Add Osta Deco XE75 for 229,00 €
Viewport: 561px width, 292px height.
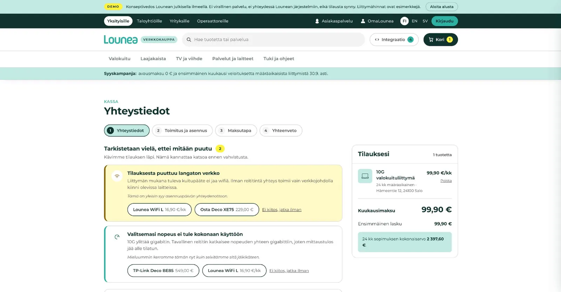[227, 210]
